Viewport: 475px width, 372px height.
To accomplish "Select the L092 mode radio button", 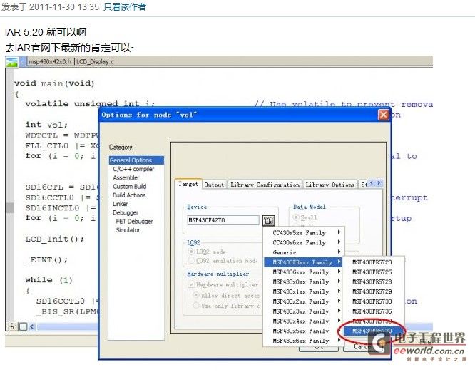I will 191,252.
